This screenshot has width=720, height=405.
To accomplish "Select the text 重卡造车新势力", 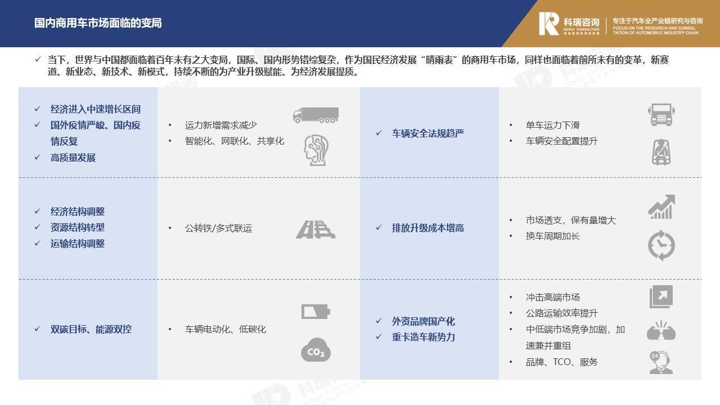I will [x=424, y=337].
